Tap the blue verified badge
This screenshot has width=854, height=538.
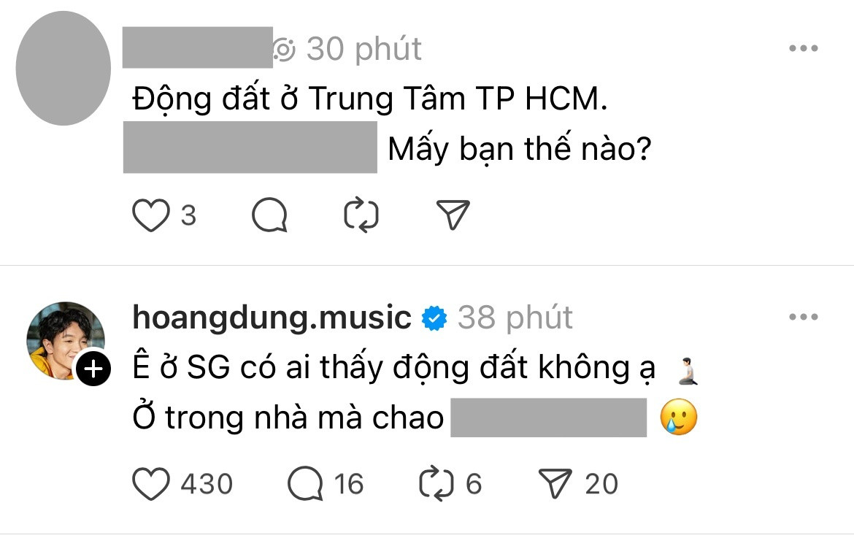(434, 318)
